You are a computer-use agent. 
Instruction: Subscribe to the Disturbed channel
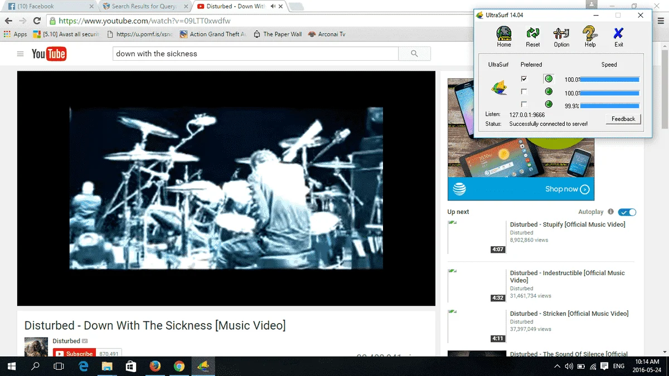tap(74, 354)
